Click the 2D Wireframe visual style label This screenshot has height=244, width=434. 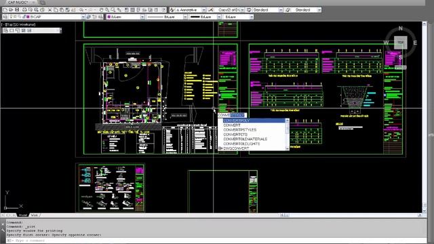click(x=24, y=24)
